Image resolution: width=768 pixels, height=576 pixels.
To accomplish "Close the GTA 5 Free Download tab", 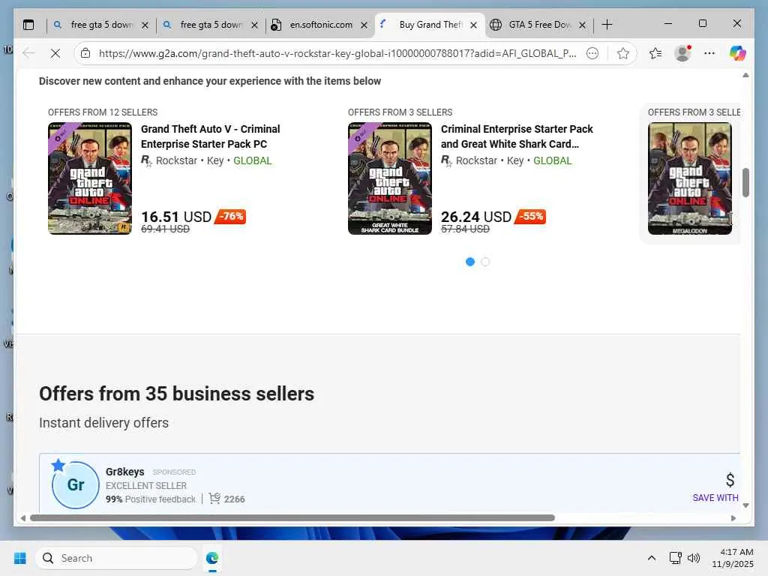I will click(x=582, y=25).
